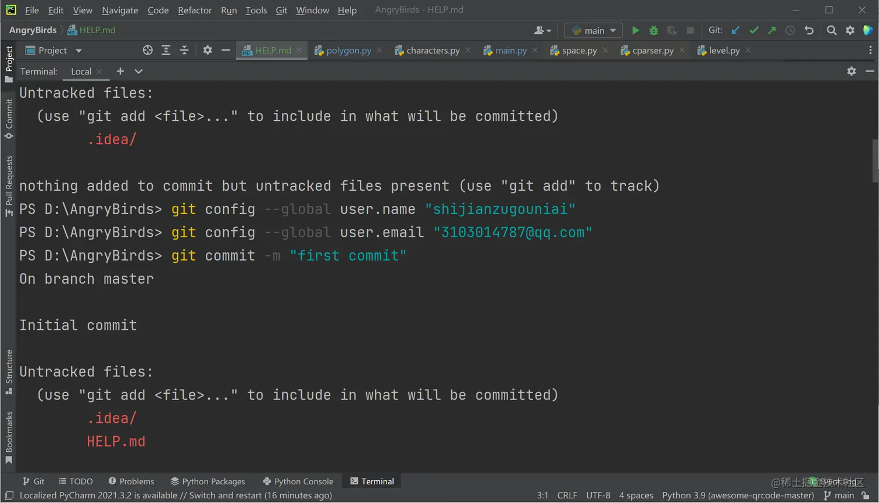Hide the Project panel with the minus icon
This screenshot has height=503, width=879.
pyautogui.click(x=226, y=51)
